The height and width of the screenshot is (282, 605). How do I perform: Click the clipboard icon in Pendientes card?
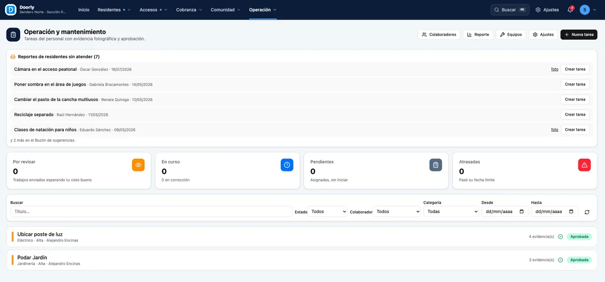point(436,165)
